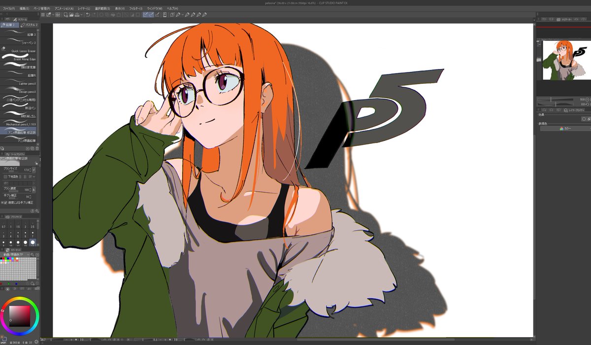Click the CLIP STUDIO launcher icon in command bar
The height and width of the screenshot is (345, 591).
[58, 15]
